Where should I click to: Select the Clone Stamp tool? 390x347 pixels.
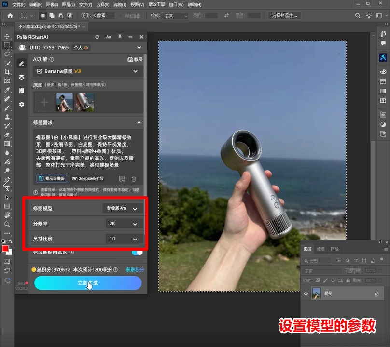(x=7, y=117)
